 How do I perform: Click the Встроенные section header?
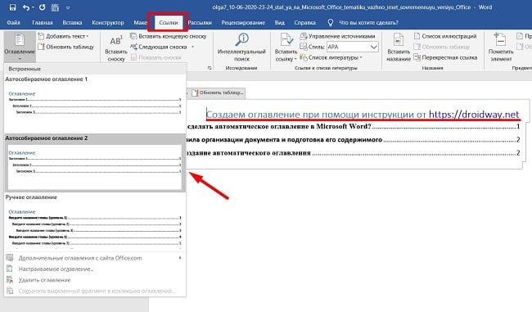click(x=95, y=69)
